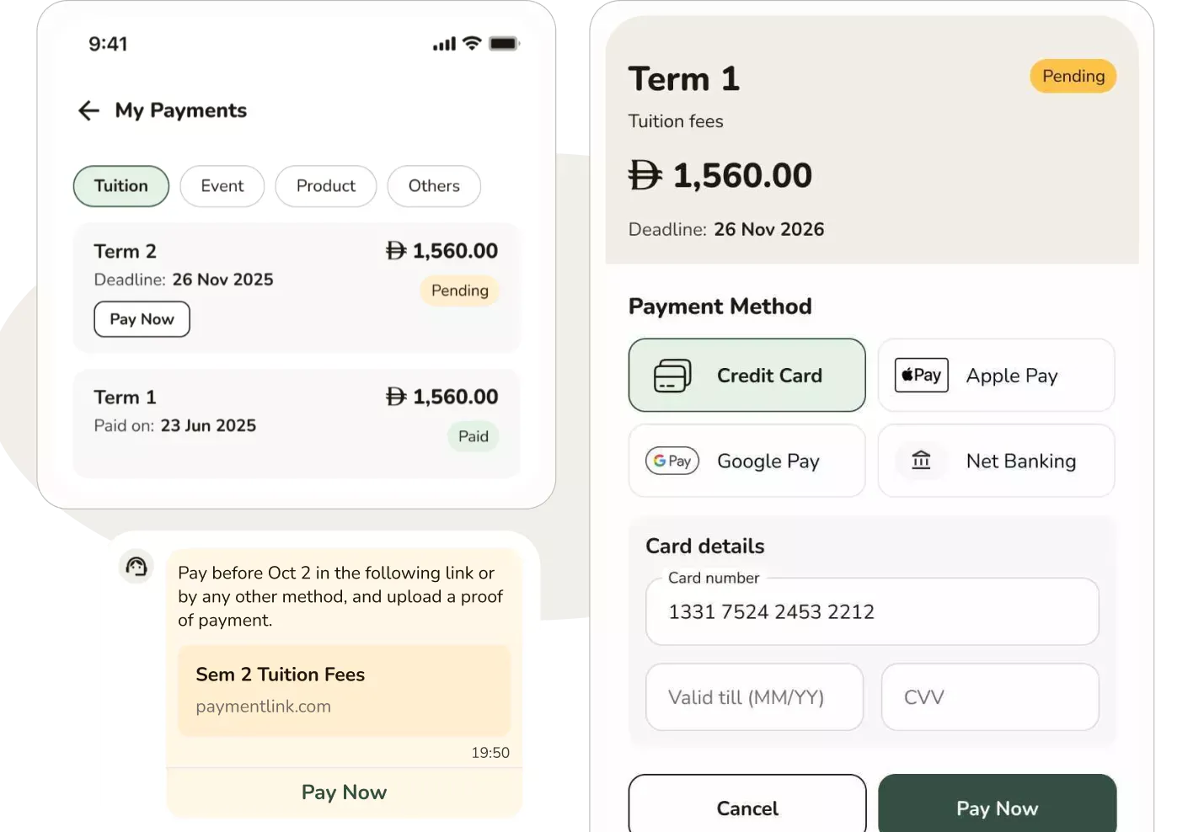Click the back arrow on My Payments screen
The width and height of the screenshot is (1188, 832).
[x=88, y=110]
